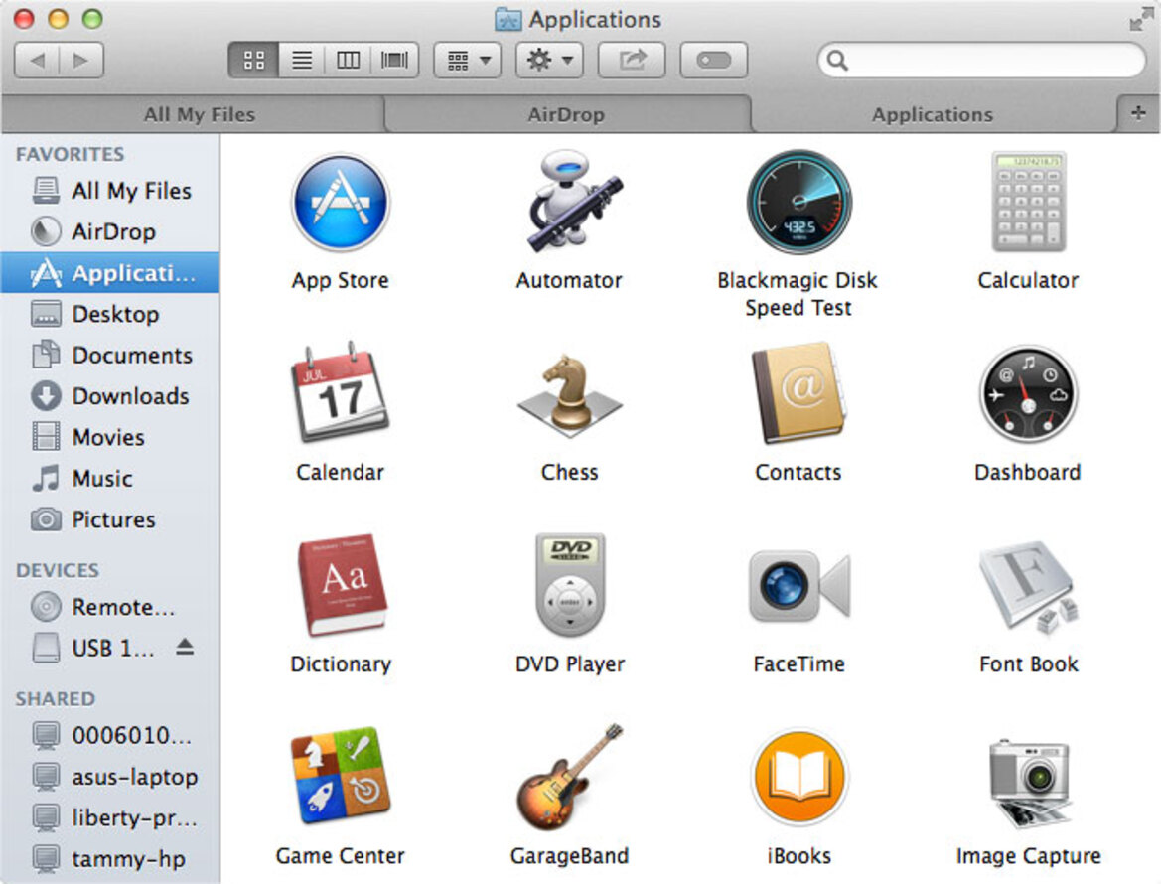Go forward with the right arrow

81,60
